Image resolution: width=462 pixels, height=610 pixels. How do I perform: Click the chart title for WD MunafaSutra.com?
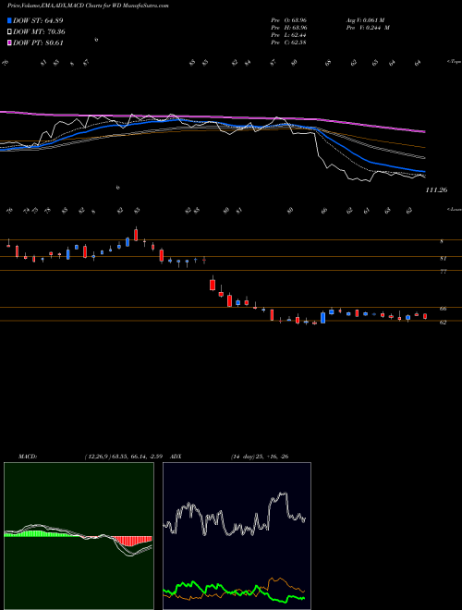click(x=88, y=6)
